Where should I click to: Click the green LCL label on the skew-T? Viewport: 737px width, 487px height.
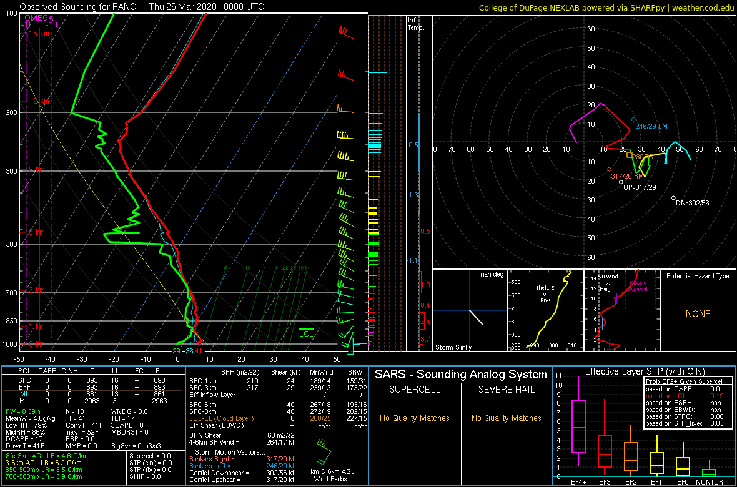307,334
